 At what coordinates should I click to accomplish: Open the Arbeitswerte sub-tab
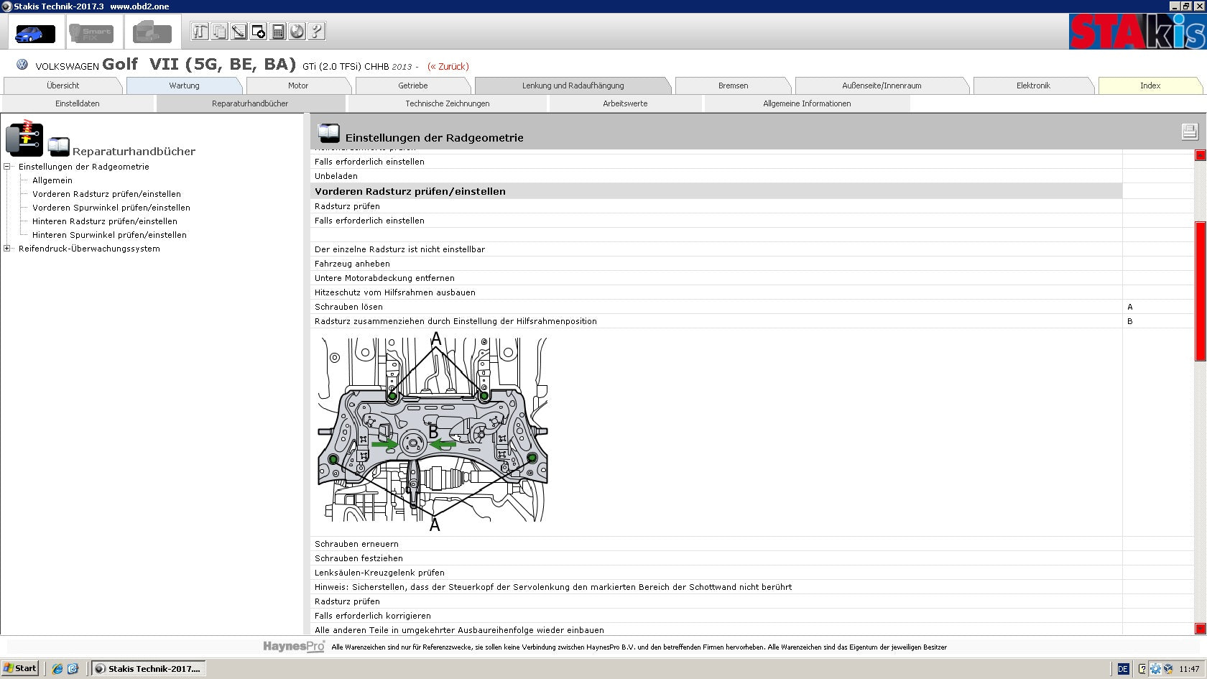point(625,103)
